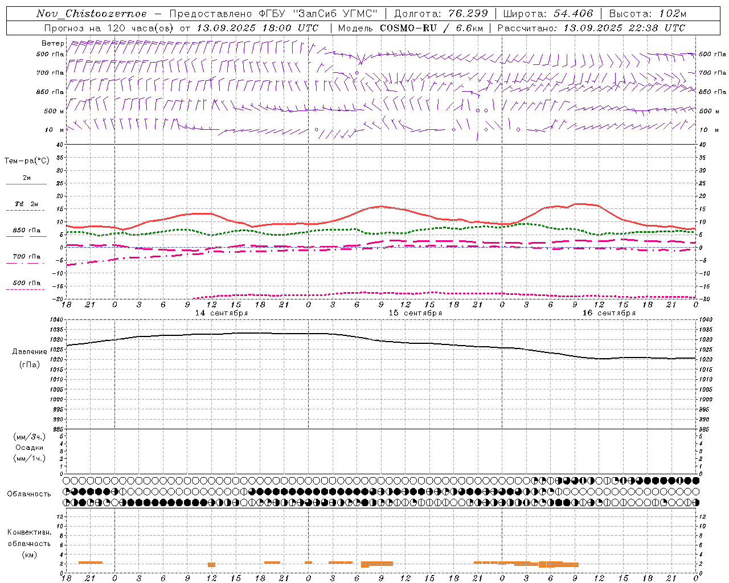Viewport: 729px width, 583px height.
Task: Click the '(гПа)' unit under Давление
Action: pos(30,364)
